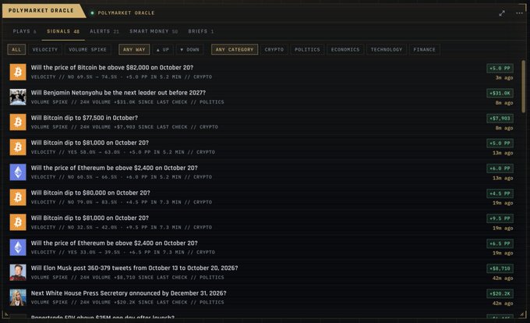Select the Signals tab
Image resolution: width=530 pixels, height=323 pixels.
pyautogui.click(x=63, y=31)
